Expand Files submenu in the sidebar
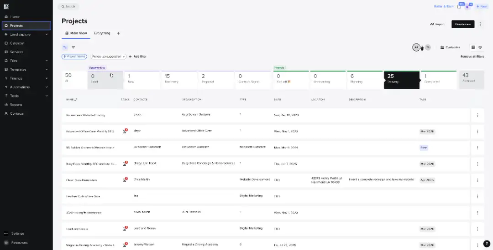 [46, 61]
